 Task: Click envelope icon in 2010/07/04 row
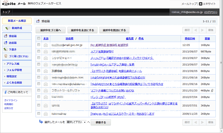point(46,97)
